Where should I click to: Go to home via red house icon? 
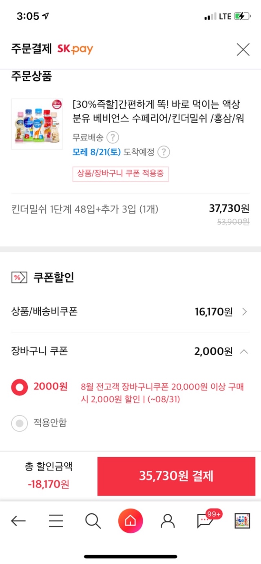pyautogui.click(x=130, y=520)
